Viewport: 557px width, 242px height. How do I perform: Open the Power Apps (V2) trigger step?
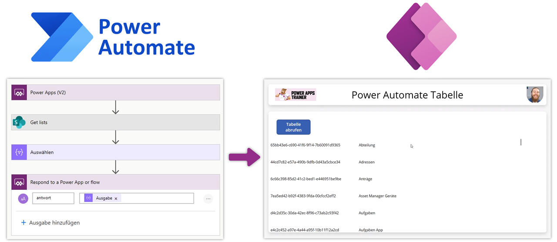[x=116, y=93]
